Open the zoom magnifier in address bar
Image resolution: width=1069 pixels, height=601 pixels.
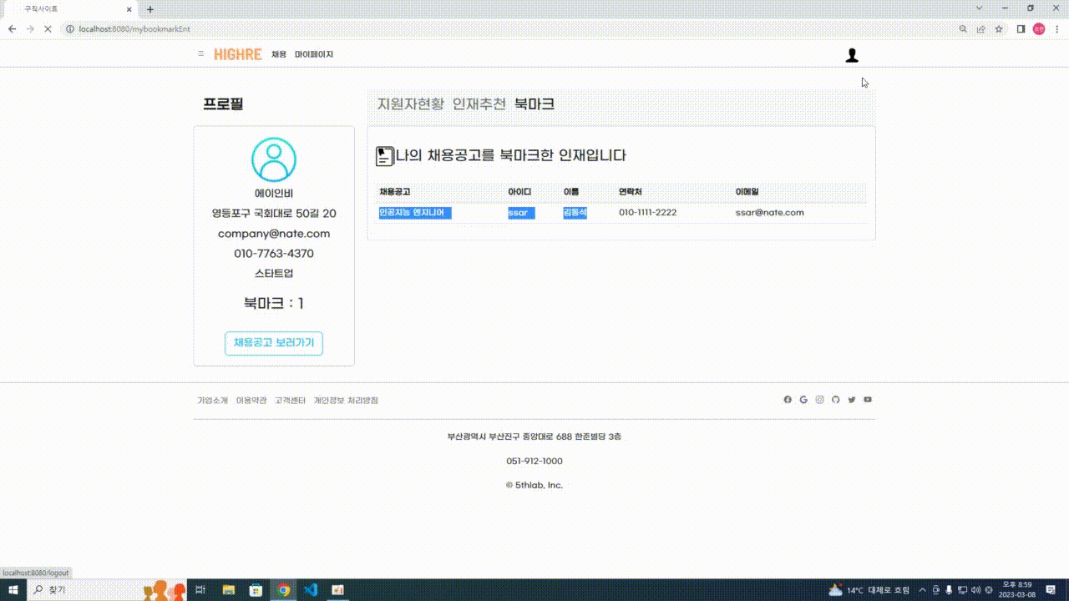coord(963,28)
